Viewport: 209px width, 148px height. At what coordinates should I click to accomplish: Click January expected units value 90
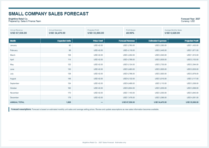coord(70,45)
